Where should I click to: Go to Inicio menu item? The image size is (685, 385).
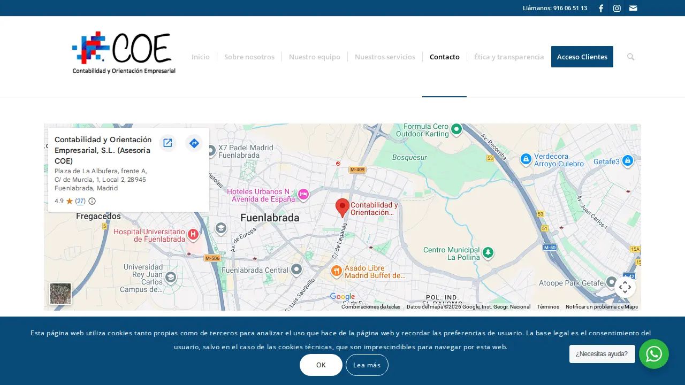click(x=201, y=57)
